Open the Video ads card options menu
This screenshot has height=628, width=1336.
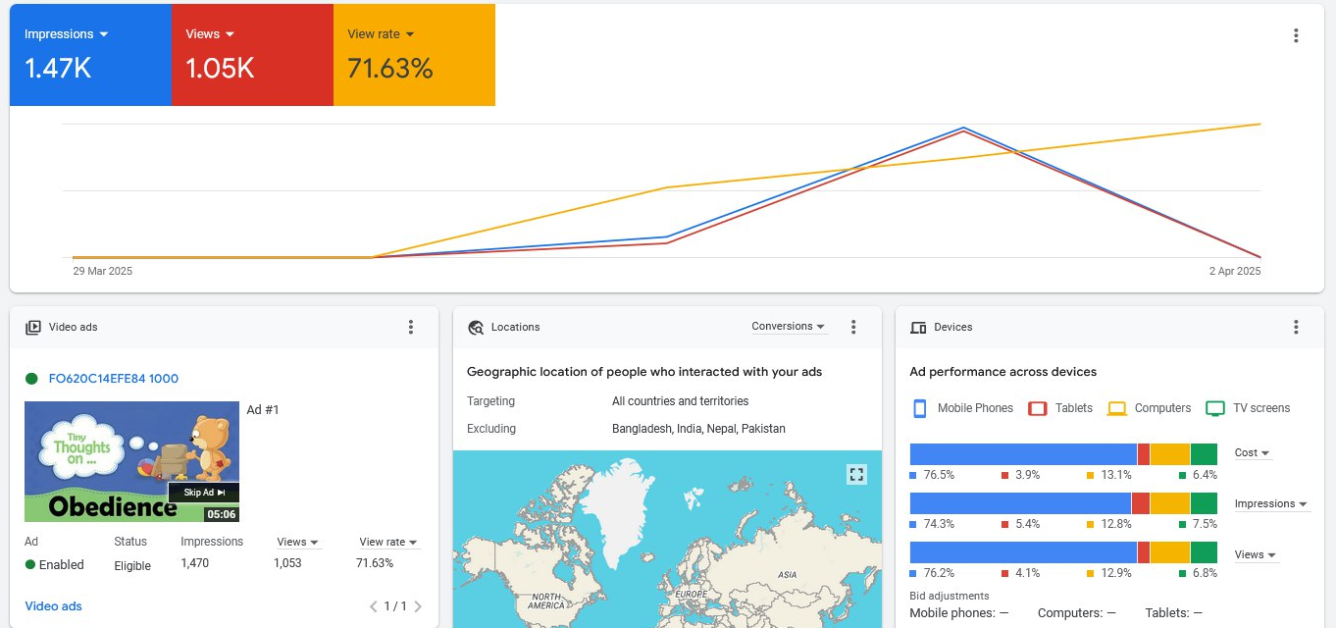tap(411, 327)
